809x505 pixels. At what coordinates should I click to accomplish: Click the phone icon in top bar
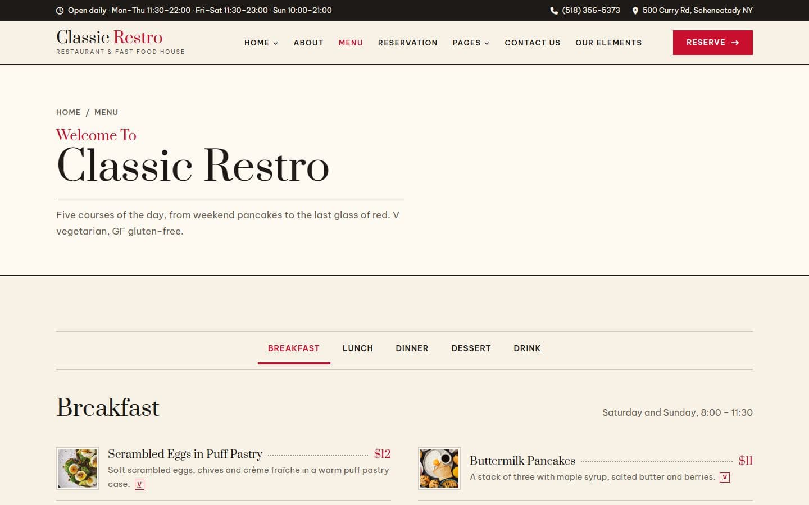pyautogui.click(x=554, y=11)
